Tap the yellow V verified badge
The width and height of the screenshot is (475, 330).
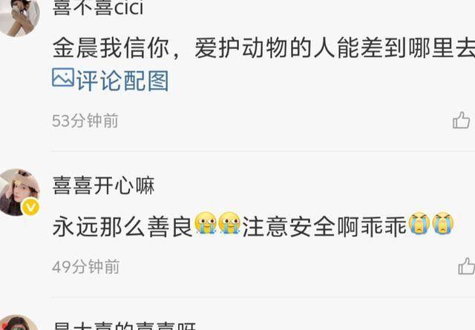pos(30,207)
